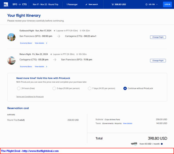Click the outbound duration clock icon
Viewport: 174px width, 154px height.
81,31
